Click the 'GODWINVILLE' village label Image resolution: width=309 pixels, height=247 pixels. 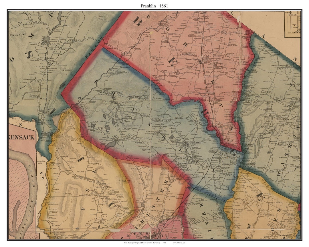coord(184,164)
